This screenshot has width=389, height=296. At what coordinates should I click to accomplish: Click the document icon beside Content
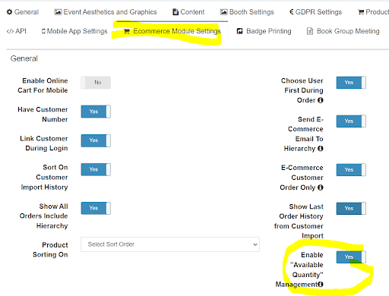176,12
